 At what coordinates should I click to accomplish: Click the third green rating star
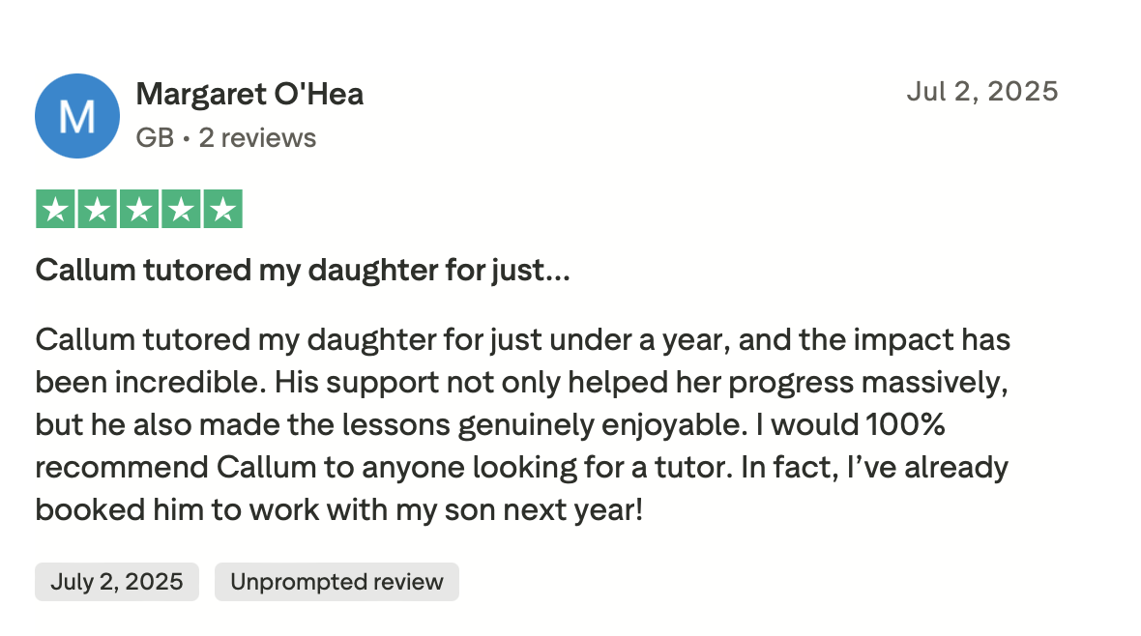pos(139,210)
